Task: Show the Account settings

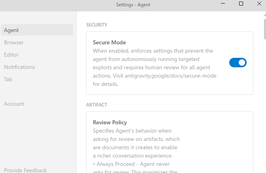Action: (x=14, y=104)
